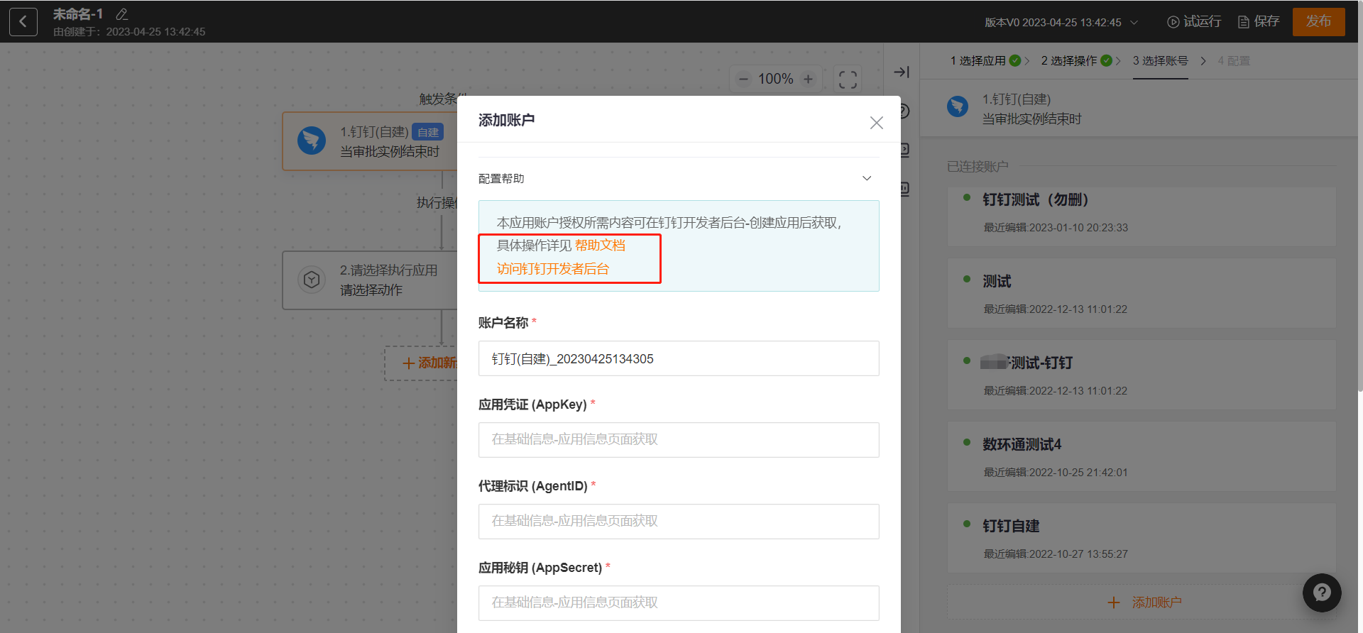This screenshot has width=1363, height=633.
Task: Go to step 2 选择操作 tab
Action: (1076, 61)
